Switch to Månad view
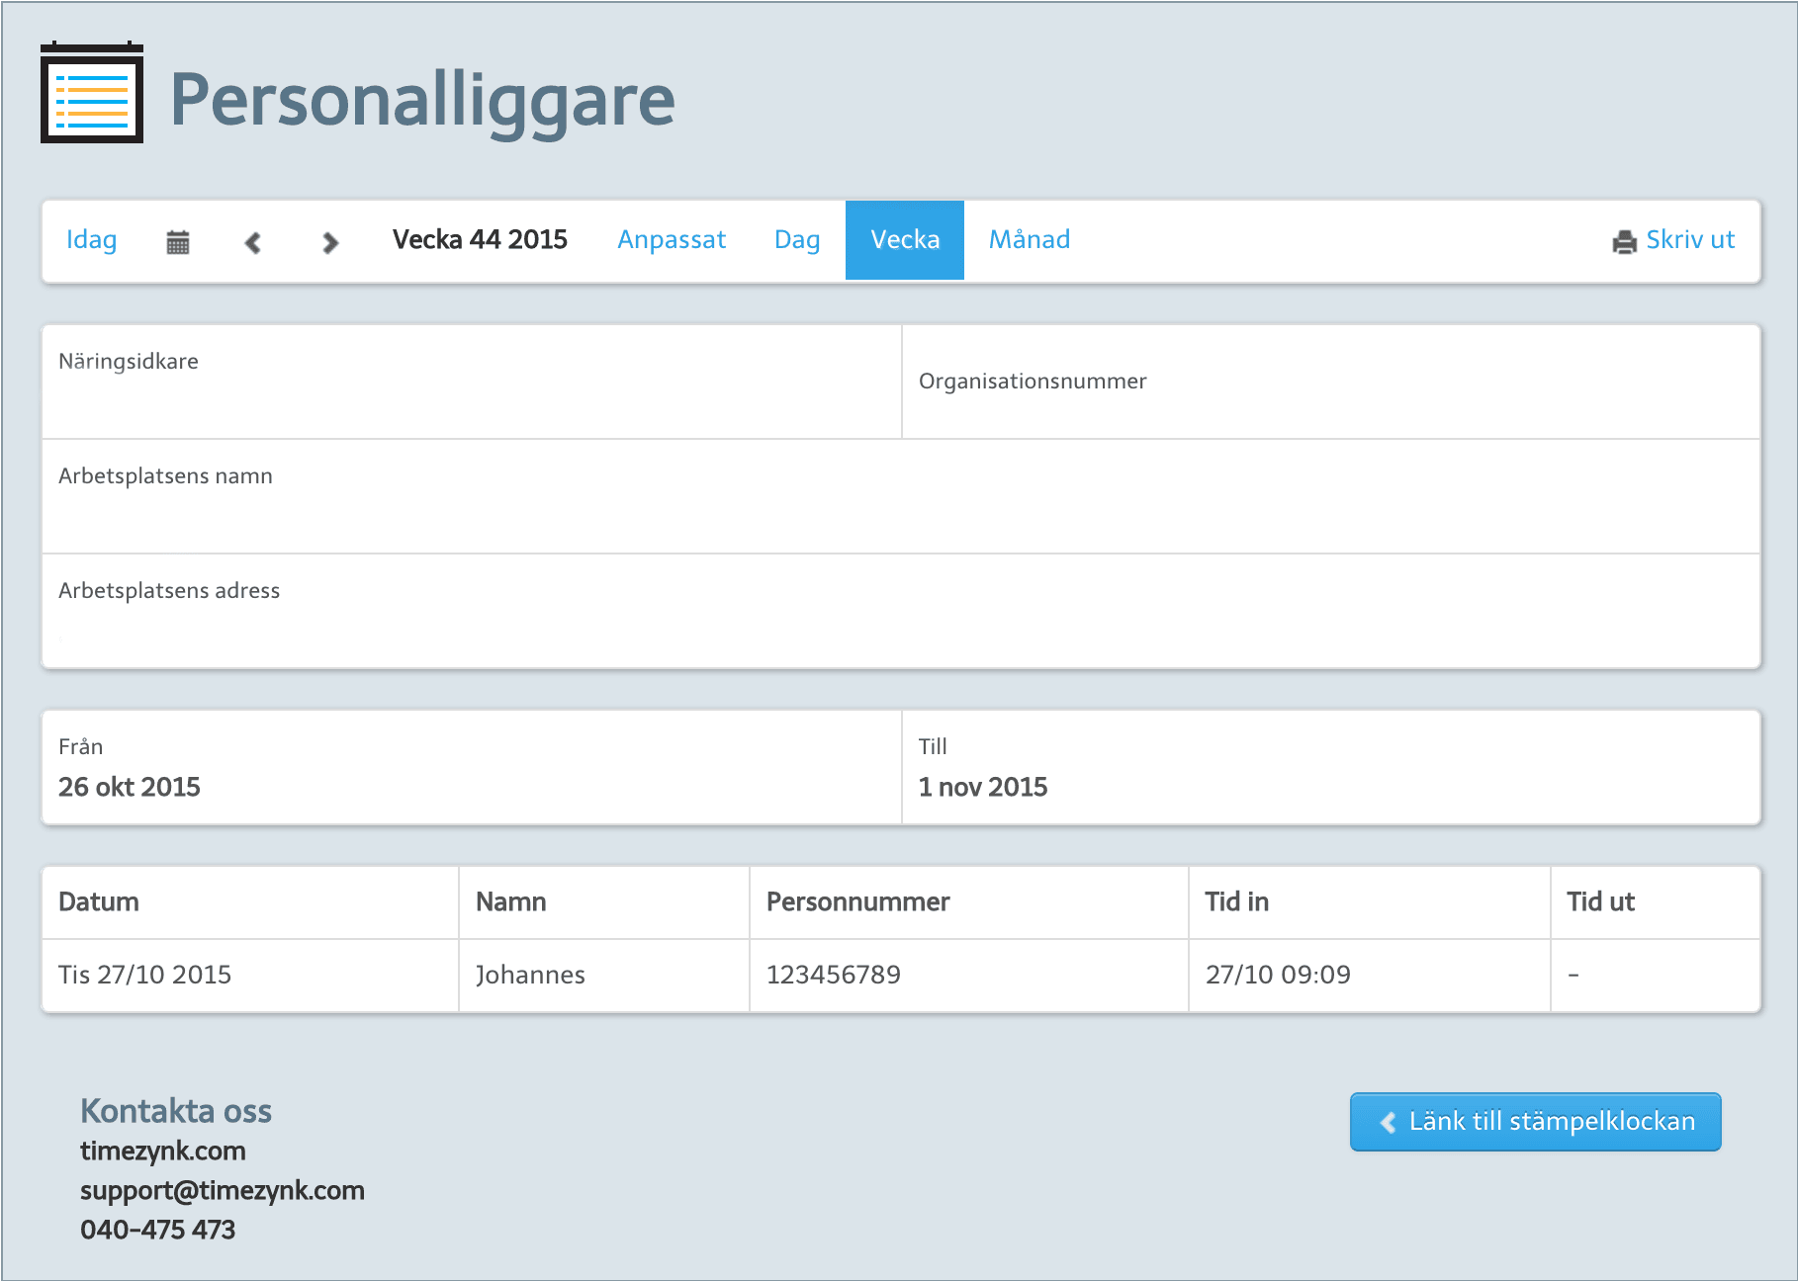The width and height of the screenshot is (1798, 1281). (x=1030, y=240)
